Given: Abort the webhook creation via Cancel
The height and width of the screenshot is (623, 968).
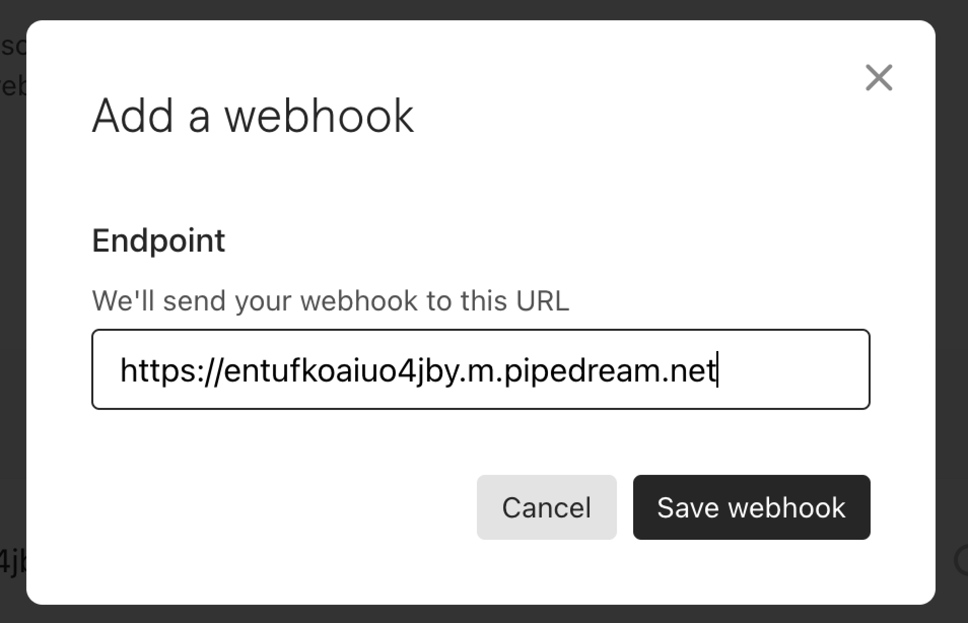Looking at the screenshot, I should click(546, 507).
